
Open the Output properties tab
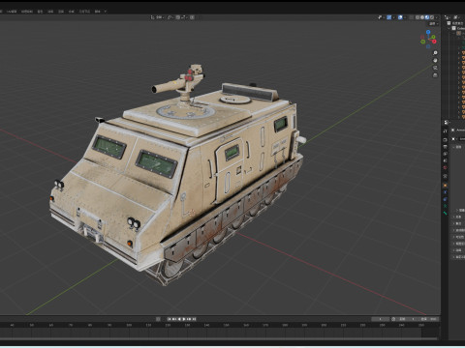[445, 147]
